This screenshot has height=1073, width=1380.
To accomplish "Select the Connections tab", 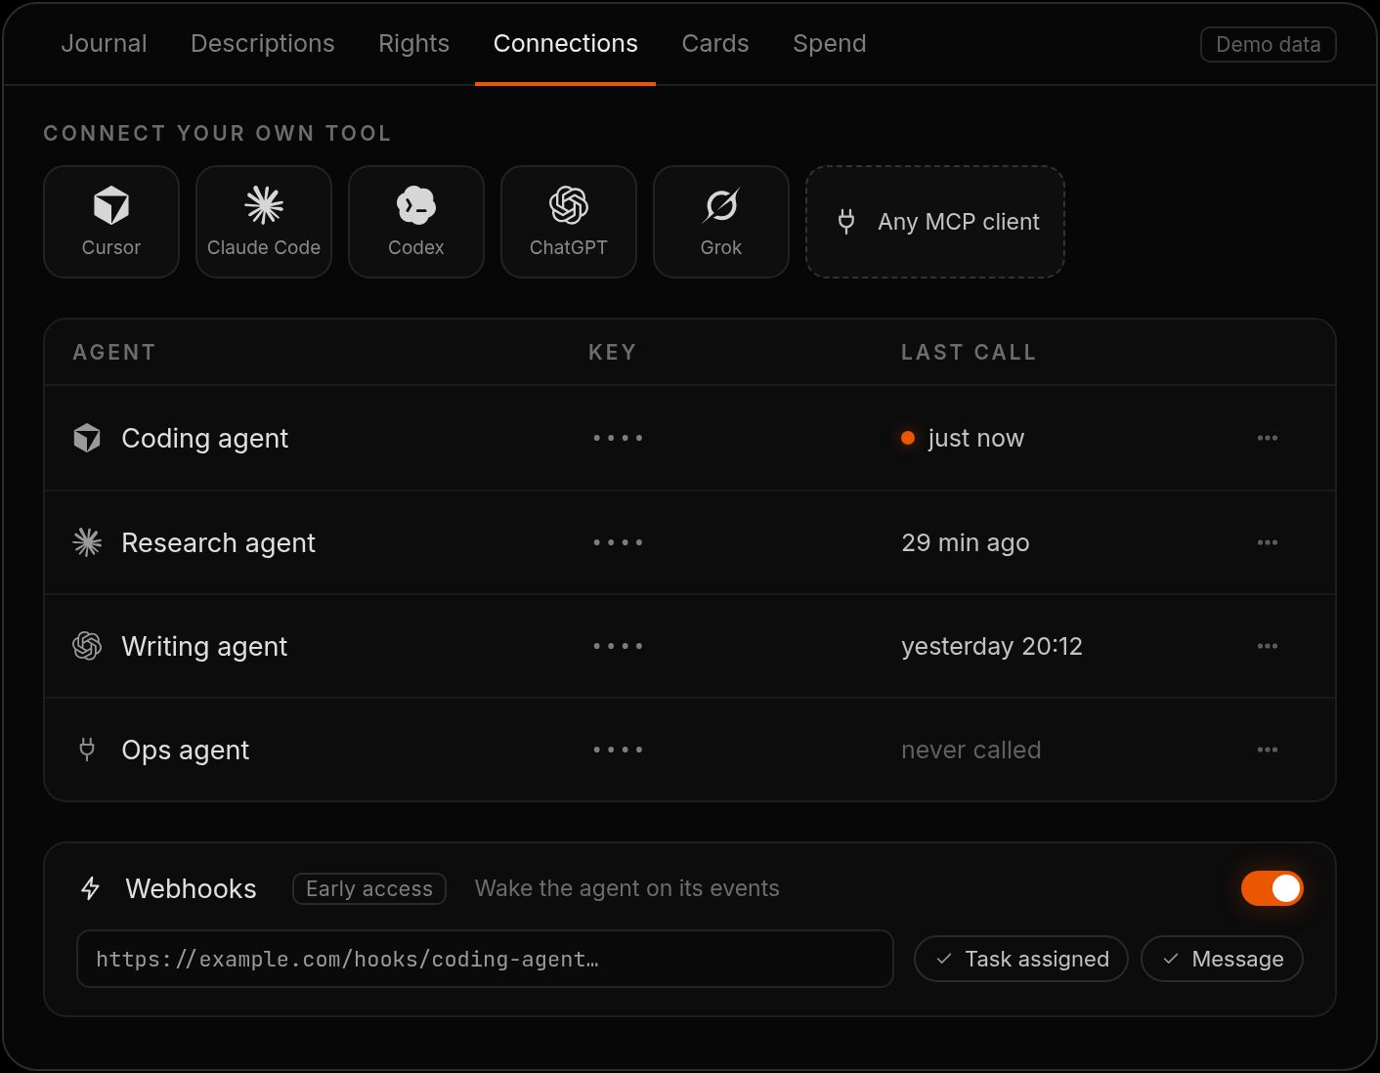I will pos(566,44).
